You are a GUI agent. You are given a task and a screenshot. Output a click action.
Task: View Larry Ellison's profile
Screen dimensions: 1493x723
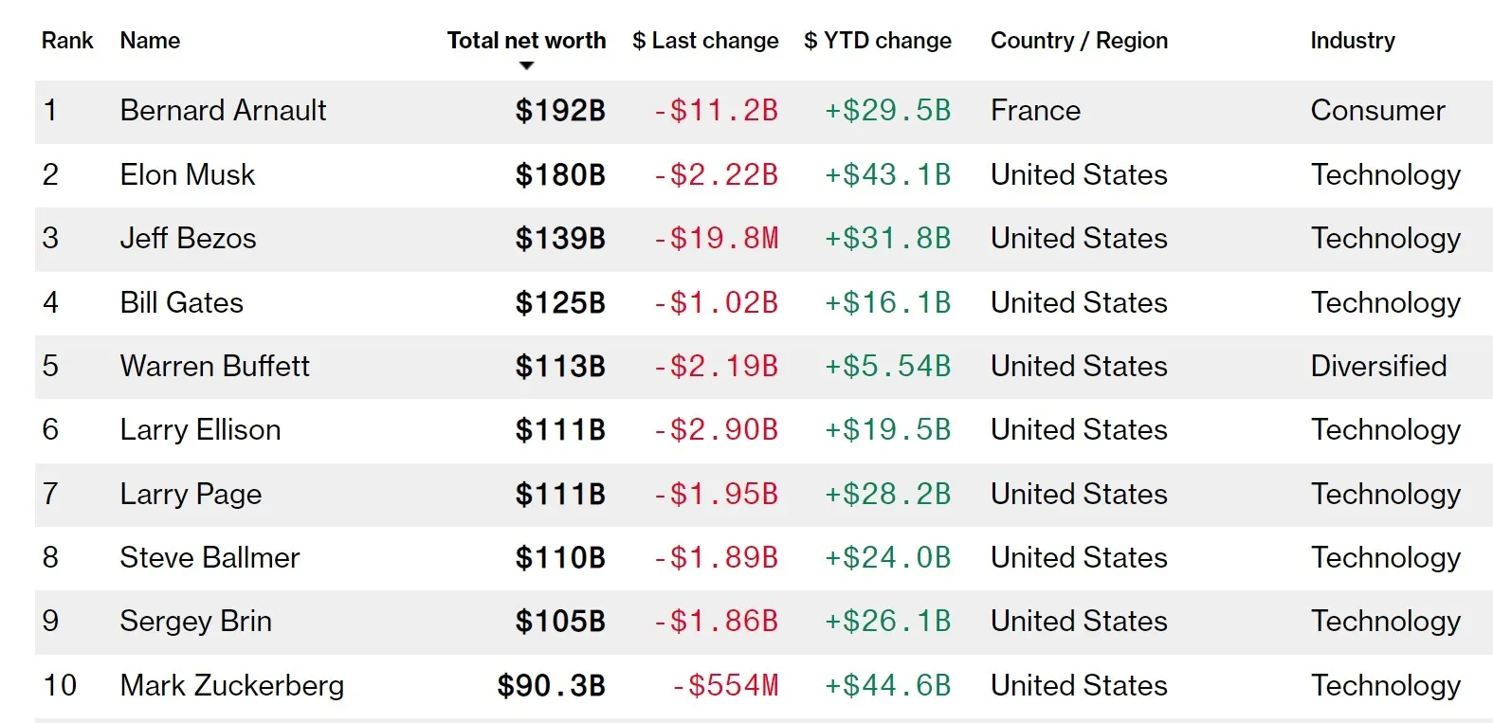[200, 430]
